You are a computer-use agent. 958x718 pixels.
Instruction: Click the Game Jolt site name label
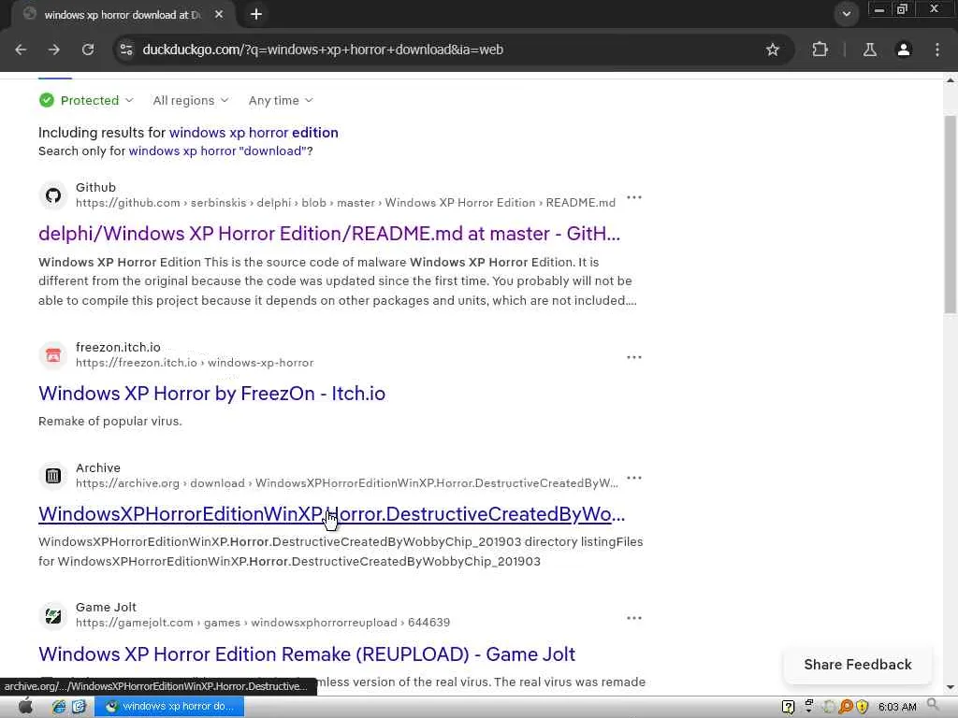pos(106,607)
